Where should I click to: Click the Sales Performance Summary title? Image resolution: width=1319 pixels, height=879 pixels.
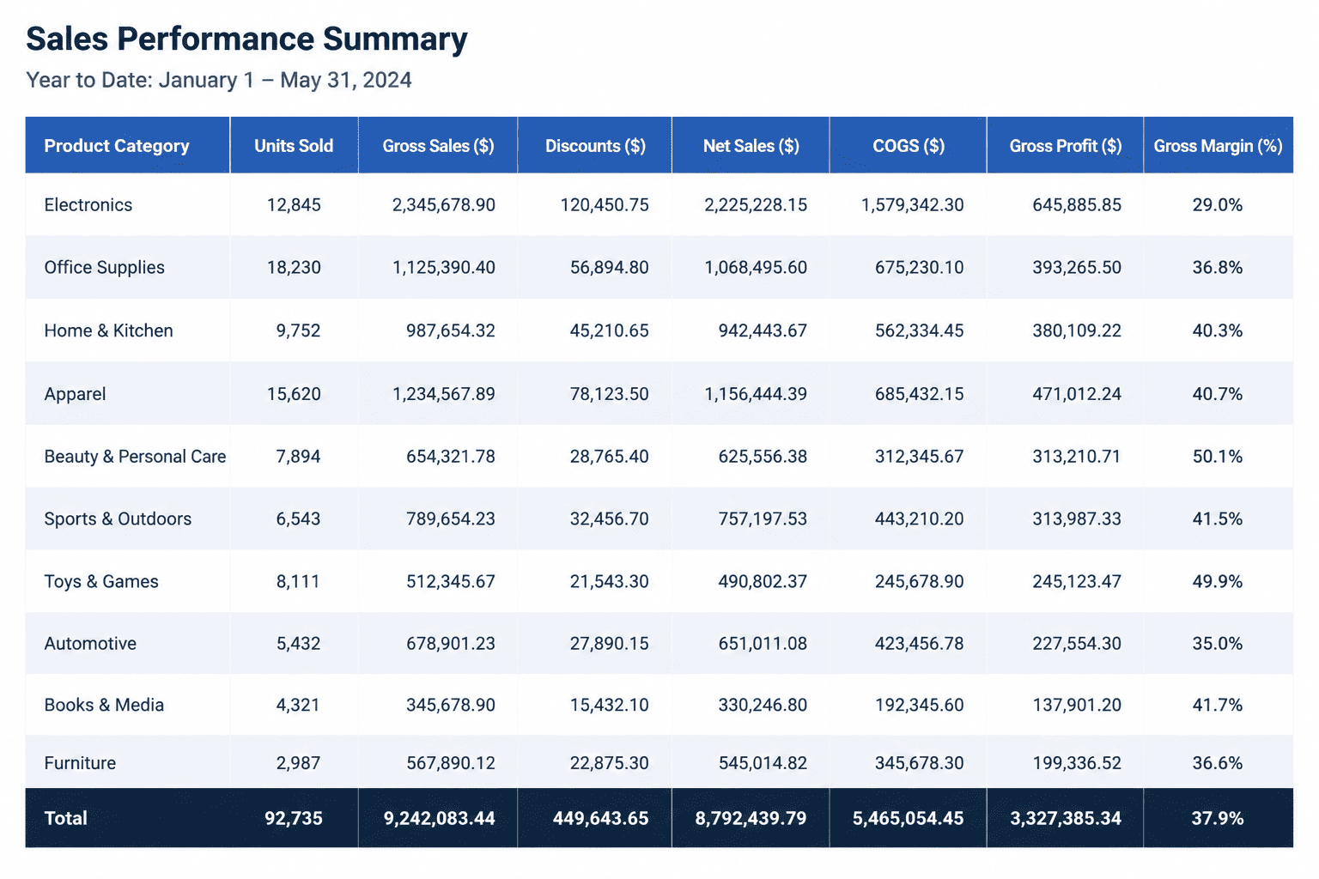pyautogui.click(x=246, y=39)
